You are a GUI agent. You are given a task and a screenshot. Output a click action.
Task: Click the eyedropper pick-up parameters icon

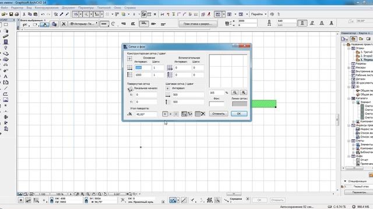click(61, 14)
